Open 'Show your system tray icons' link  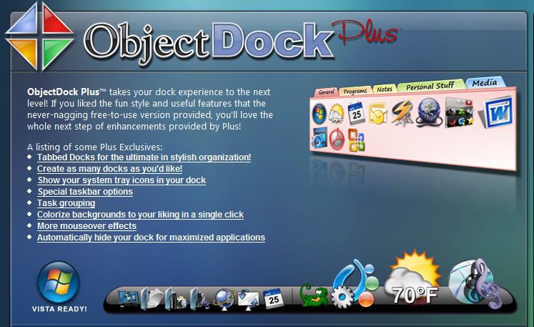tap(122, 180)
